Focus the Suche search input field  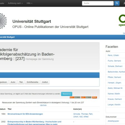tap(98, 3)
